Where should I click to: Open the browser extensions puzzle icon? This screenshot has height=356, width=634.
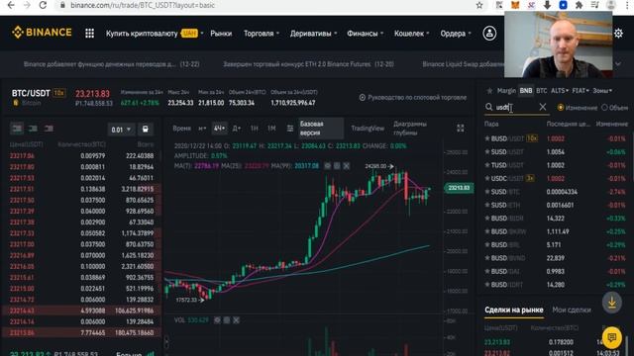click(579, 5)
